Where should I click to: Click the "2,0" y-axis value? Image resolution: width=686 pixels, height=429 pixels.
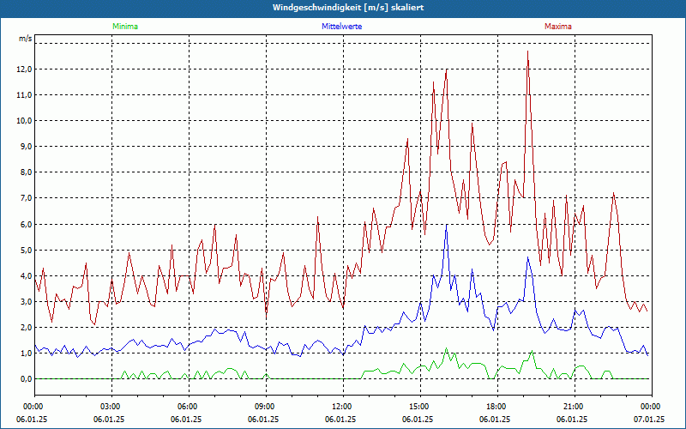[27, 328]
